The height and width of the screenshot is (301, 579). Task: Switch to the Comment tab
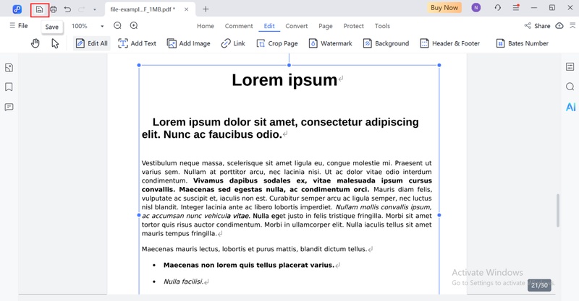click(x=239, y=26)
